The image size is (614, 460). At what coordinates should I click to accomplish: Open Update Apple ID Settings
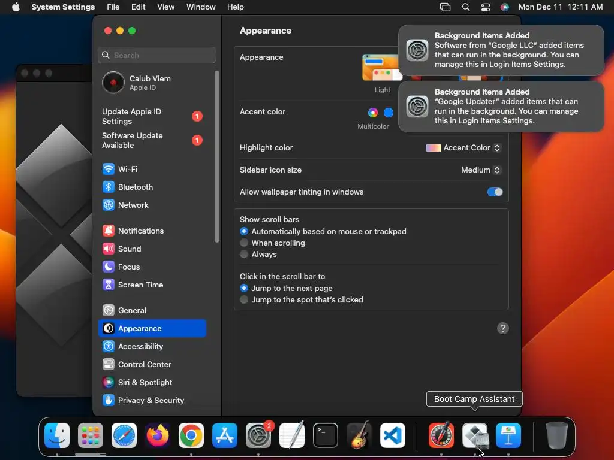click(x=152, y=116)
